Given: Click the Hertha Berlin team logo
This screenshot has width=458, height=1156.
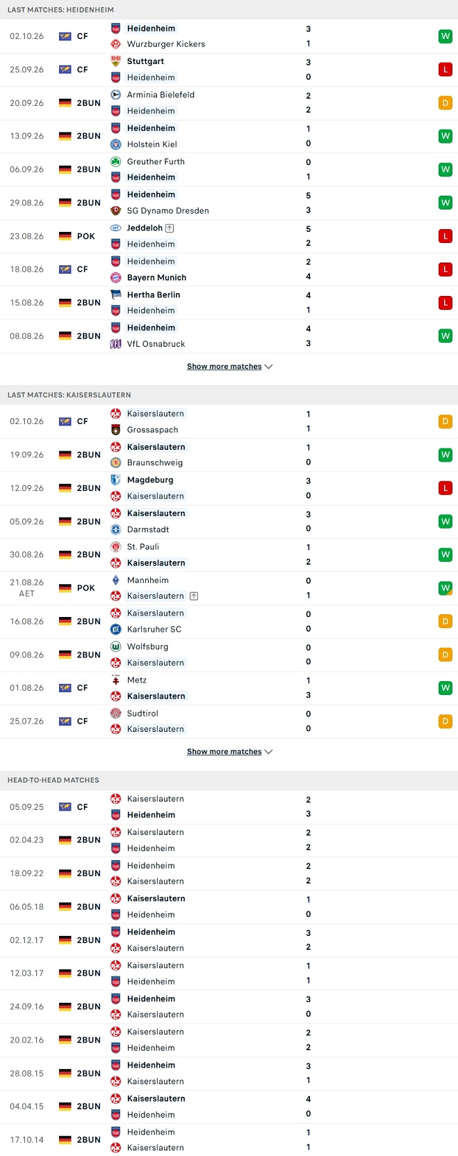Looking at the screenshot, I should [x=116, y=295].
